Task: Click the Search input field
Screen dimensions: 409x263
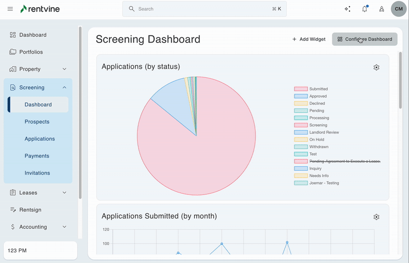Action: pyautogui.click(x=204, y=9)
